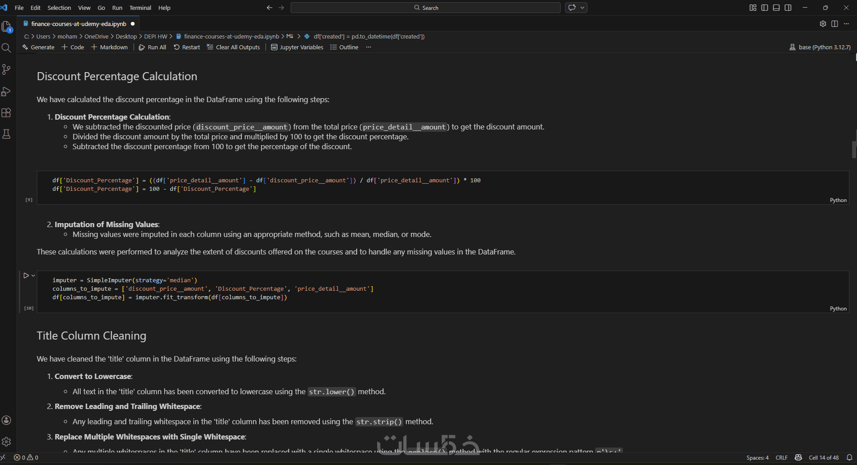Click the DEPI HW breadcrumb segment
The image size is (857, 465).
click(x=156, y=36)
